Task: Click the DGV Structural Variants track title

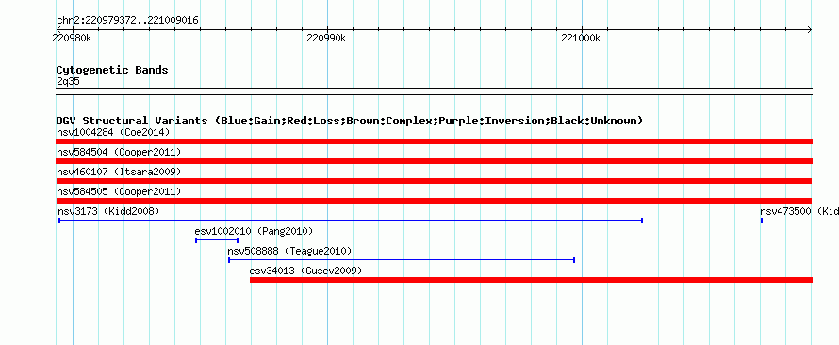Action: [350, 121]
